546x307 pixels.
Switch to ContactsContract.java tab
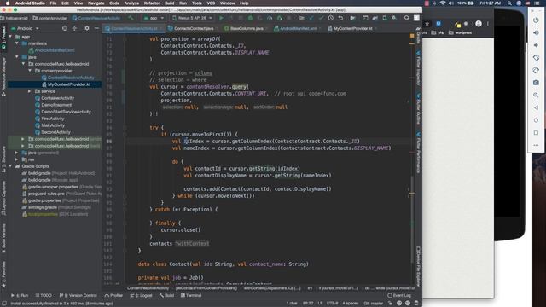pyautogui.click(x=194, y=28)
